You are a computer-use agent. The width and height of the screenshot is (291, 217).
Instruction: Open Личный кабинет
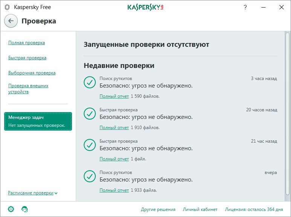click(x=200, y=209)
